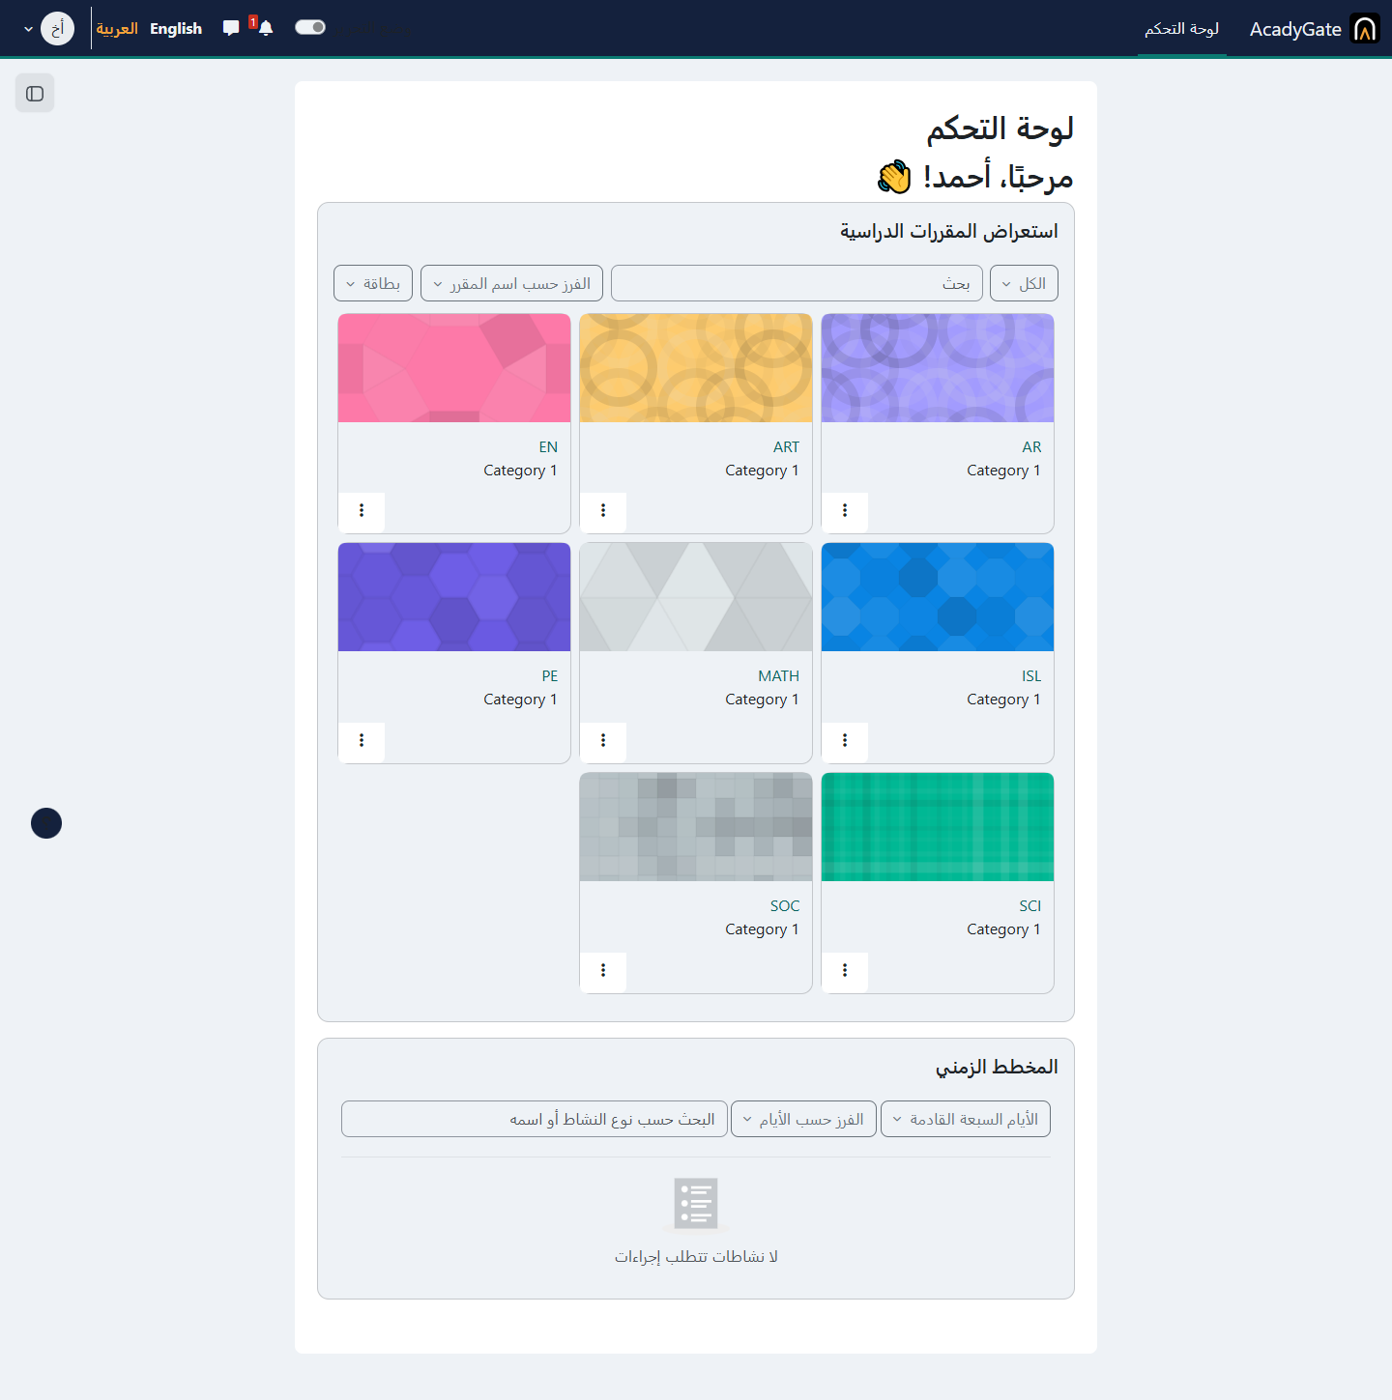The width and height of the screenshot is (1392, 1400).
Task: Click the grey pixel SOC course thumbnail
Action: 696,827
